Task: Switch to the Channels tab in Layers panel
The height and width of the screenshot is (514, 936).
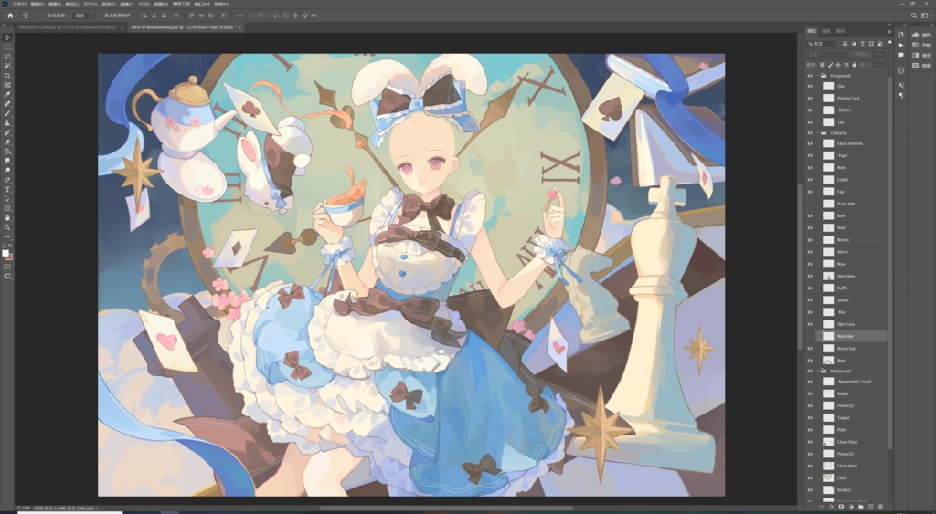Action: coord(826,31)
